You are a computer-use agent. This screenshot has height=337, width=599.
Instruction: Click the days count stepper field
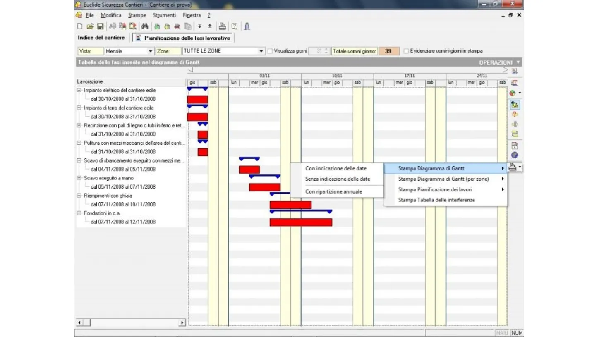[x=319, y=51]
